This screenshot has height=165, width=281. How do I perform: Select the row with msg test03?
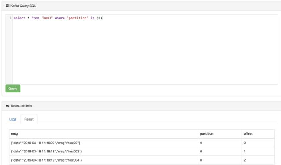(x=141, y=143)
